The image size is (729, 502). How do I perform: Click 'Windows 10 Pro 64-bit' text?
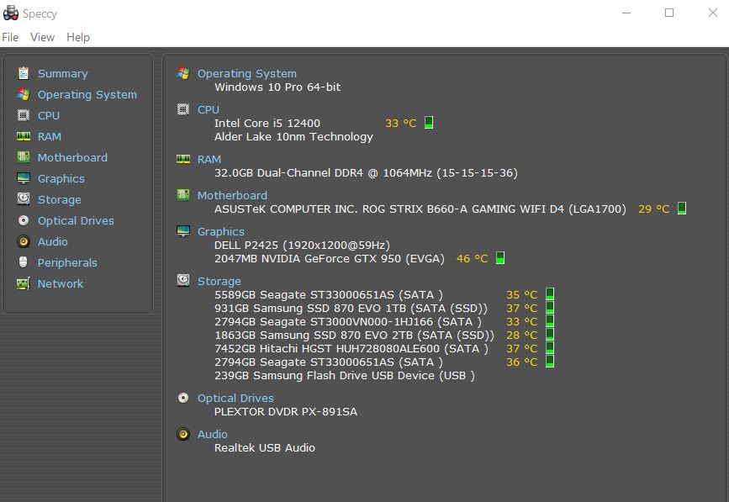(x=277, y=87)
